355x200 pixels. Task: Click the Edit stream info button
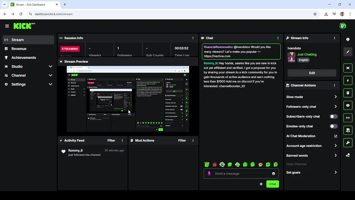click(x=312, y=73)
